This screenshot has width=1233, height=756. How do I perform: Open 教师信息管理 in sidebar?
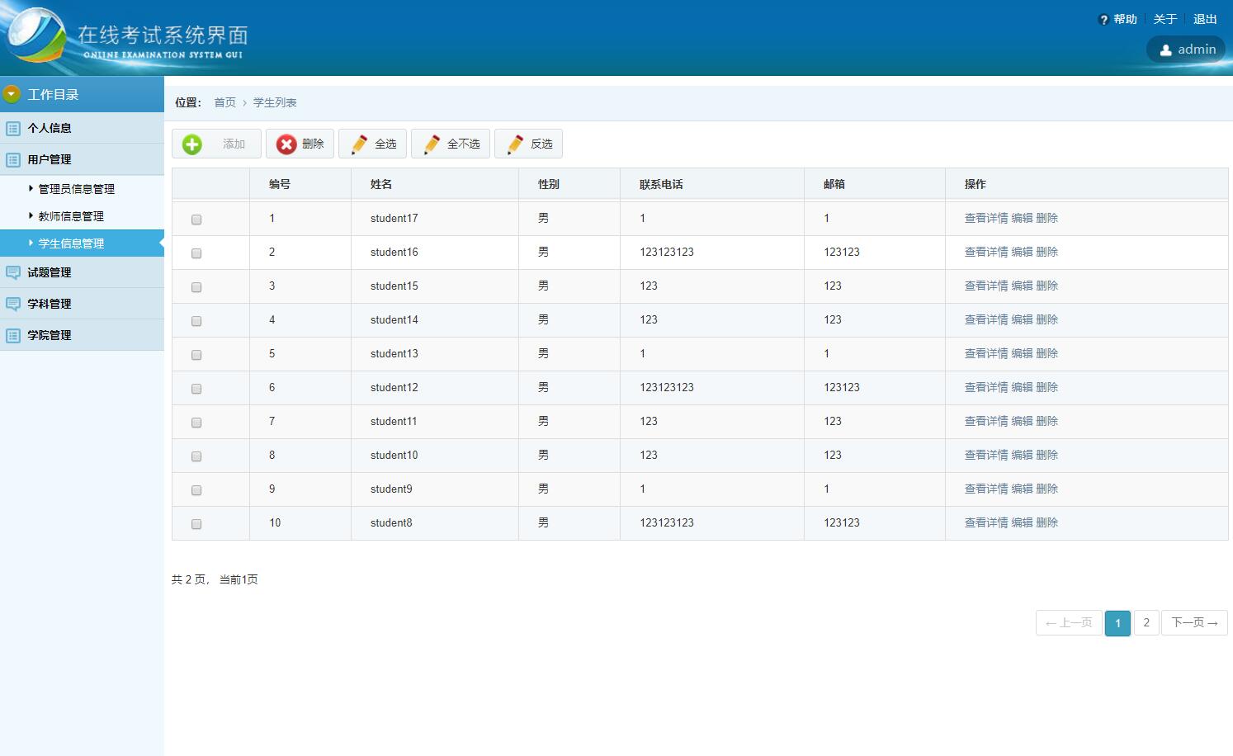tap(71, 216)
